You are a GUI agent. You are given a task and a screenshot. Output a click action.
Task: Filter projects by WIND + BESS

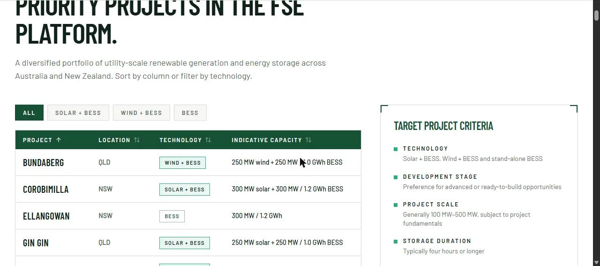click(x=141, y=113)
